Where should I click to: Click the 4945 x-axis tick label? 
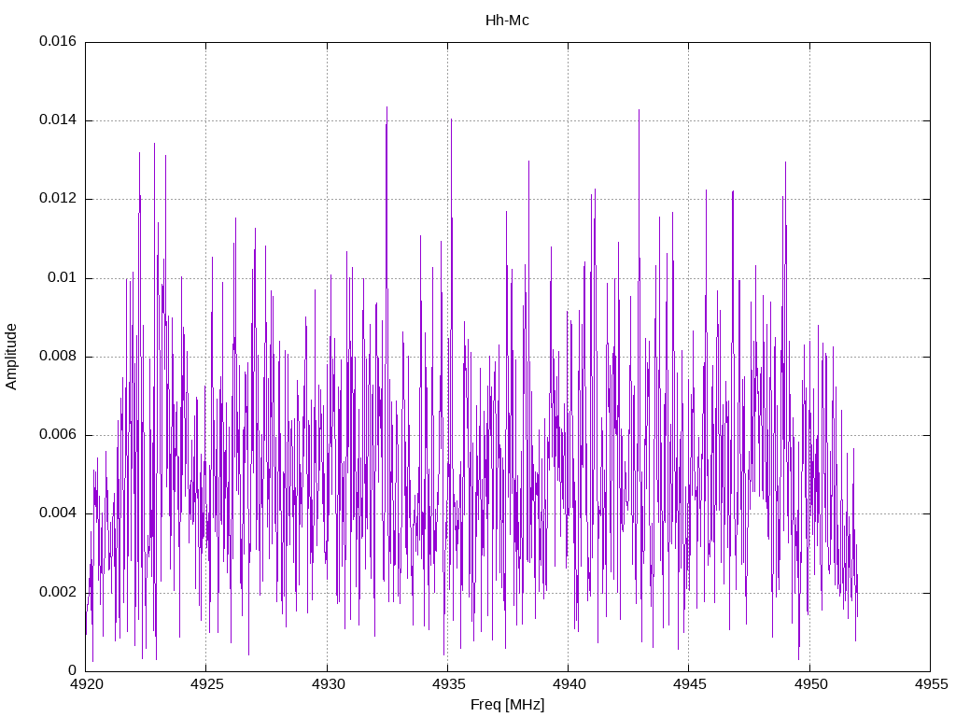pos(690,684)
